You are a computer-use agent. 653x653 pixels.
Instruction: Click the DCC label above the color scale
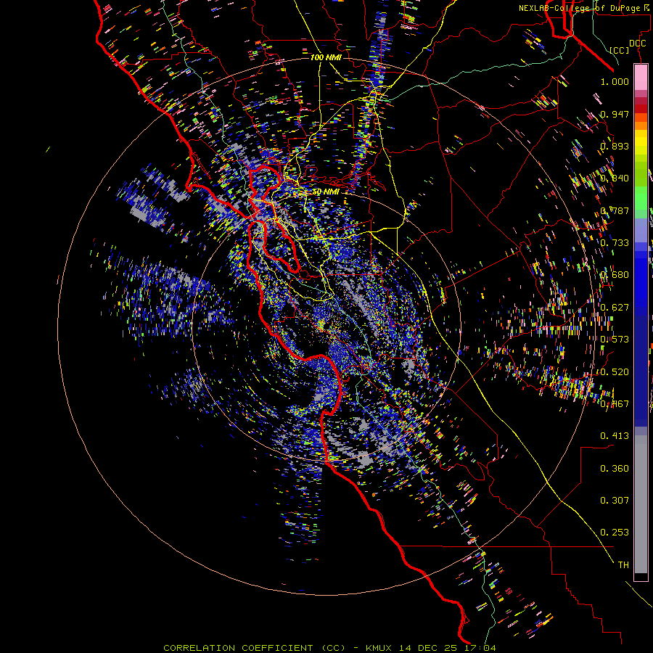(637, 44)
